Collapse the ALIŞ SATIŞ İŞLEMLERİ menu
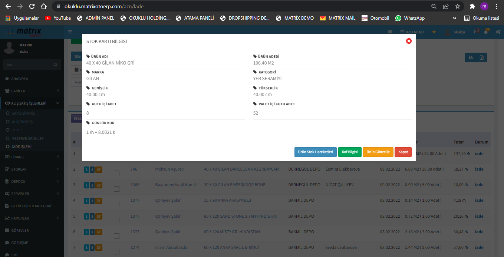The height and width of the screenshot is (257, 504). coord(32,103)
